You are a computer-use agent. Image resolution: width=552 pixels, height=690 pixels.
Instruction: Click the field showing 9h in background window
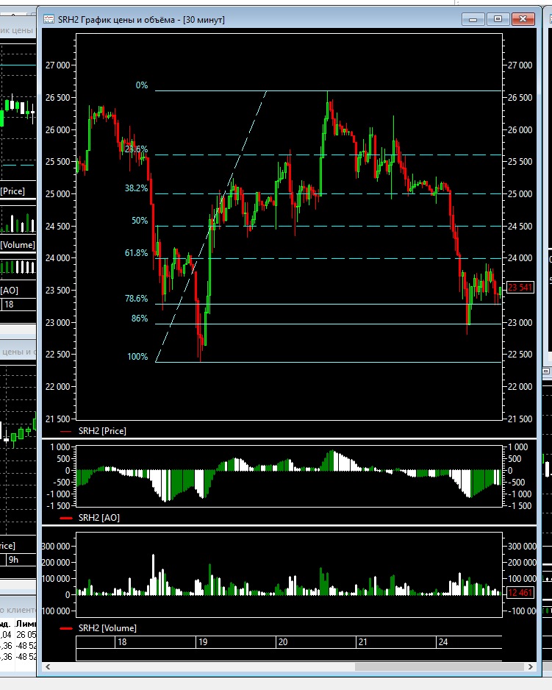(x=21, y=560)
